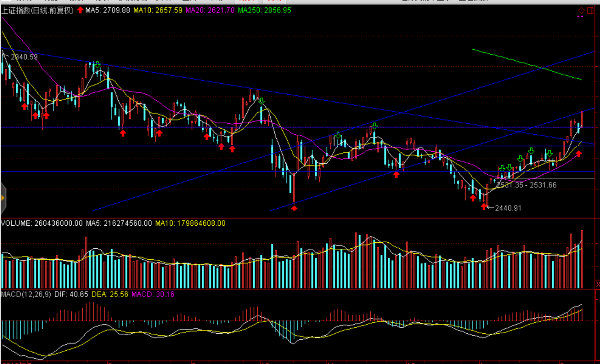Viewport: 600px width, 364px height.
Task: Click the 2940.59 high price label
Action: click(24, 57)
